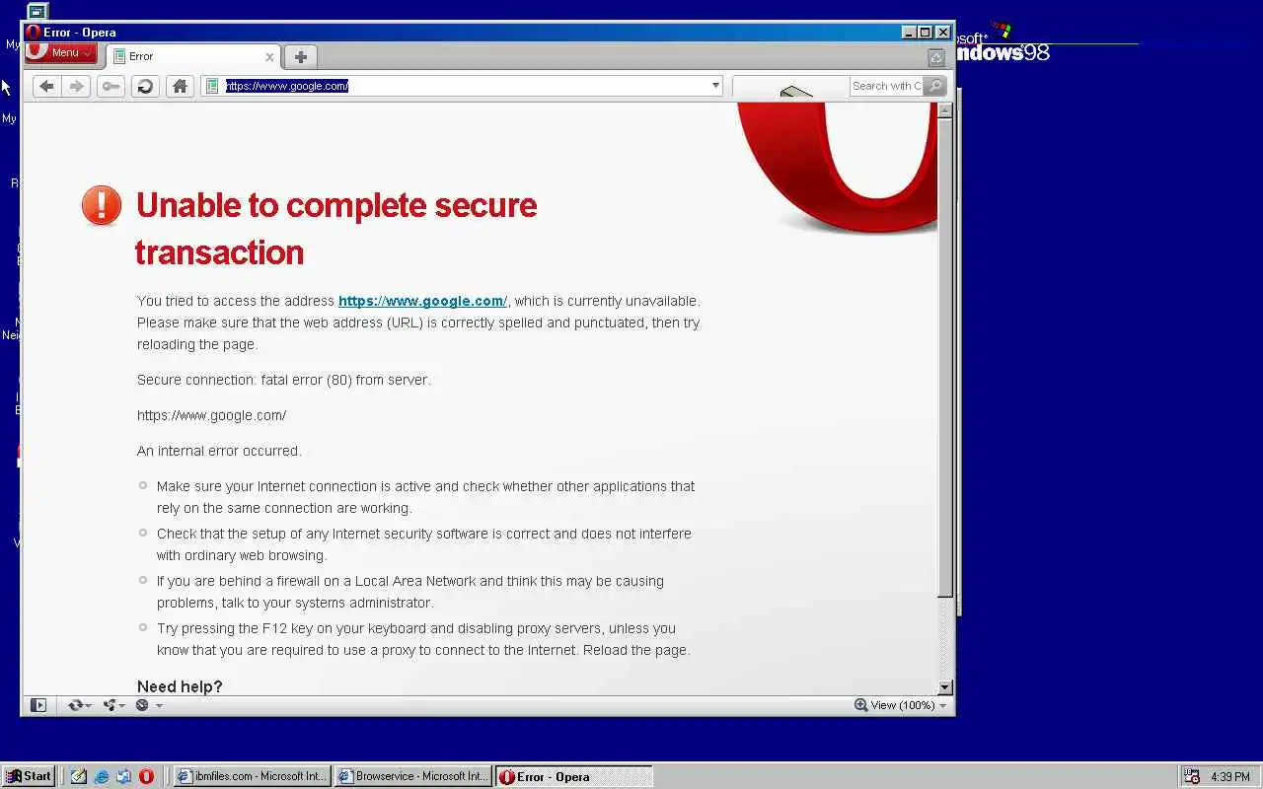Click the 'Unable to complete secure transaction' heading
This screenshot has height=789, width=1263.
pyautogui.click(x=336, y=229)
